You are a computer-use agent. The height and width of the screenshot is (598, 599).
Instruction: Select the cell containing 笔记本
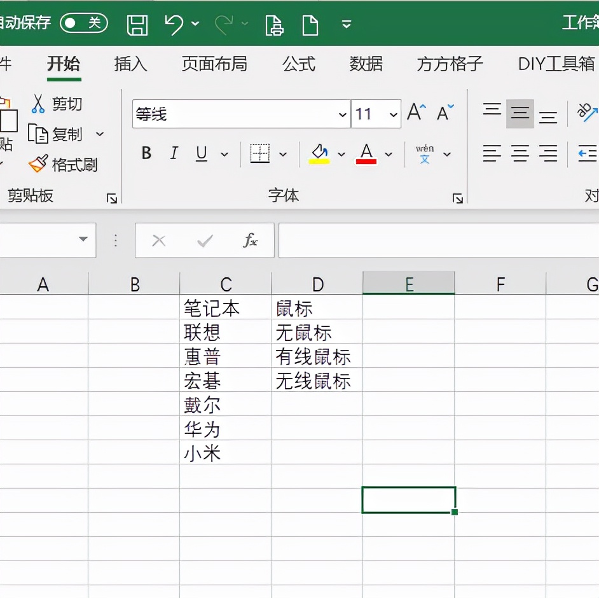[225, 307]
